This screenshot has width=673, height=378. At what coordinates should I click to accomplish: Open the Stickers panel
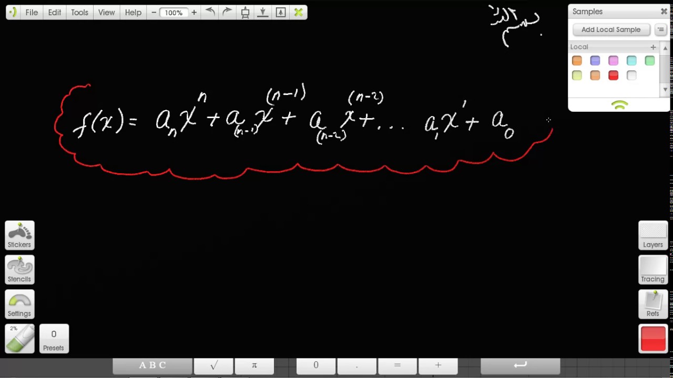pyautogui.click(x=19, y=235)
